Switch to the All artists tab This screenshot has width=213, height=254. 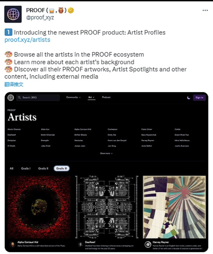pos(11,168)
